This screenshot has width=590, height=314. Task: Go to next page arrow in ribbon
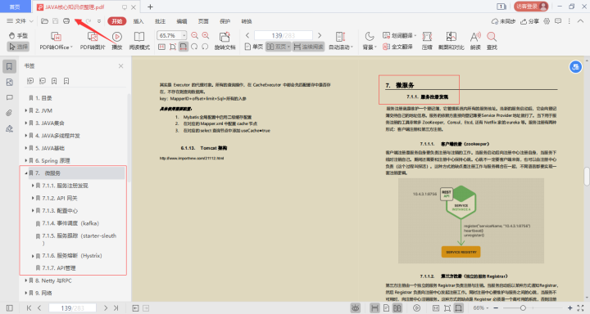320,35
